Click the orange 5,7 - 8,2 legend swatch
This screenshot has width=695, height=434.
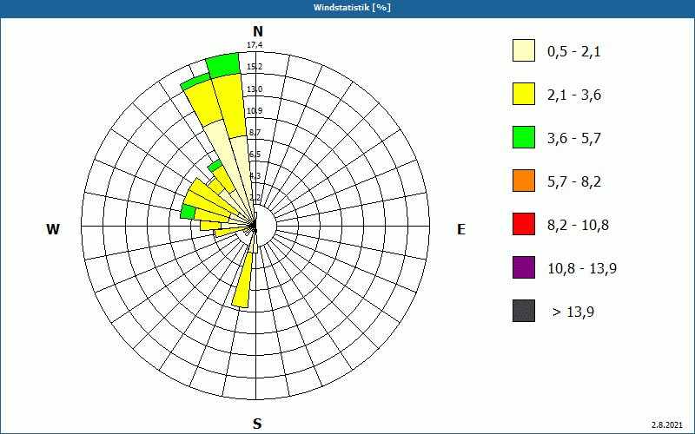tap(524, 181)
